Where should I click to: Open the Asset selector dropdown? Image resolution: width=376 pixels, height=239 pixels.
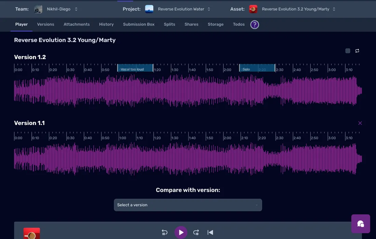(x=334, y=9)
